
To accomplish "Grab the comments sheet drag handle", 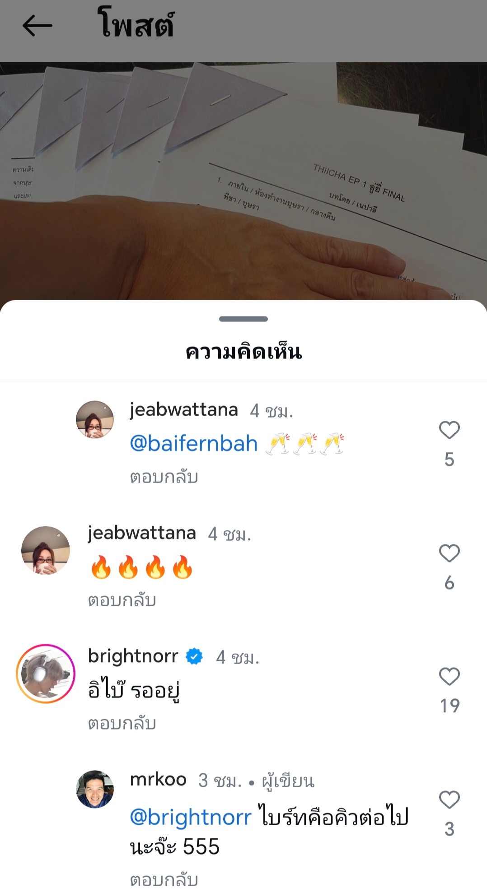I will pos(243,319).
